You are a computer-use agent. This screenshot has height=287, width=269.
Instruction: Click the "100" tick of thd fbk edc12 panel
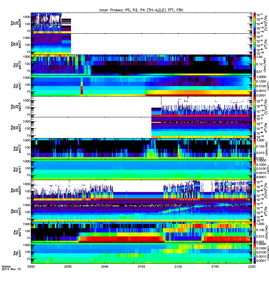28,147
